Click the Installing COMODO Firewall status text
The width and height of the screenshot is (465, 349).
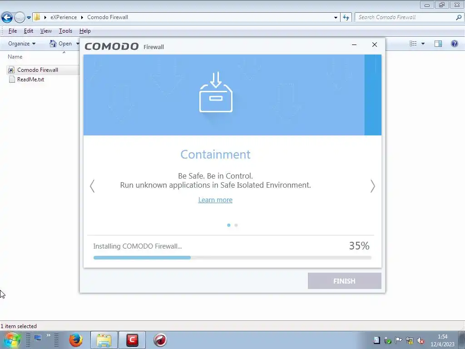pos(138,246)
